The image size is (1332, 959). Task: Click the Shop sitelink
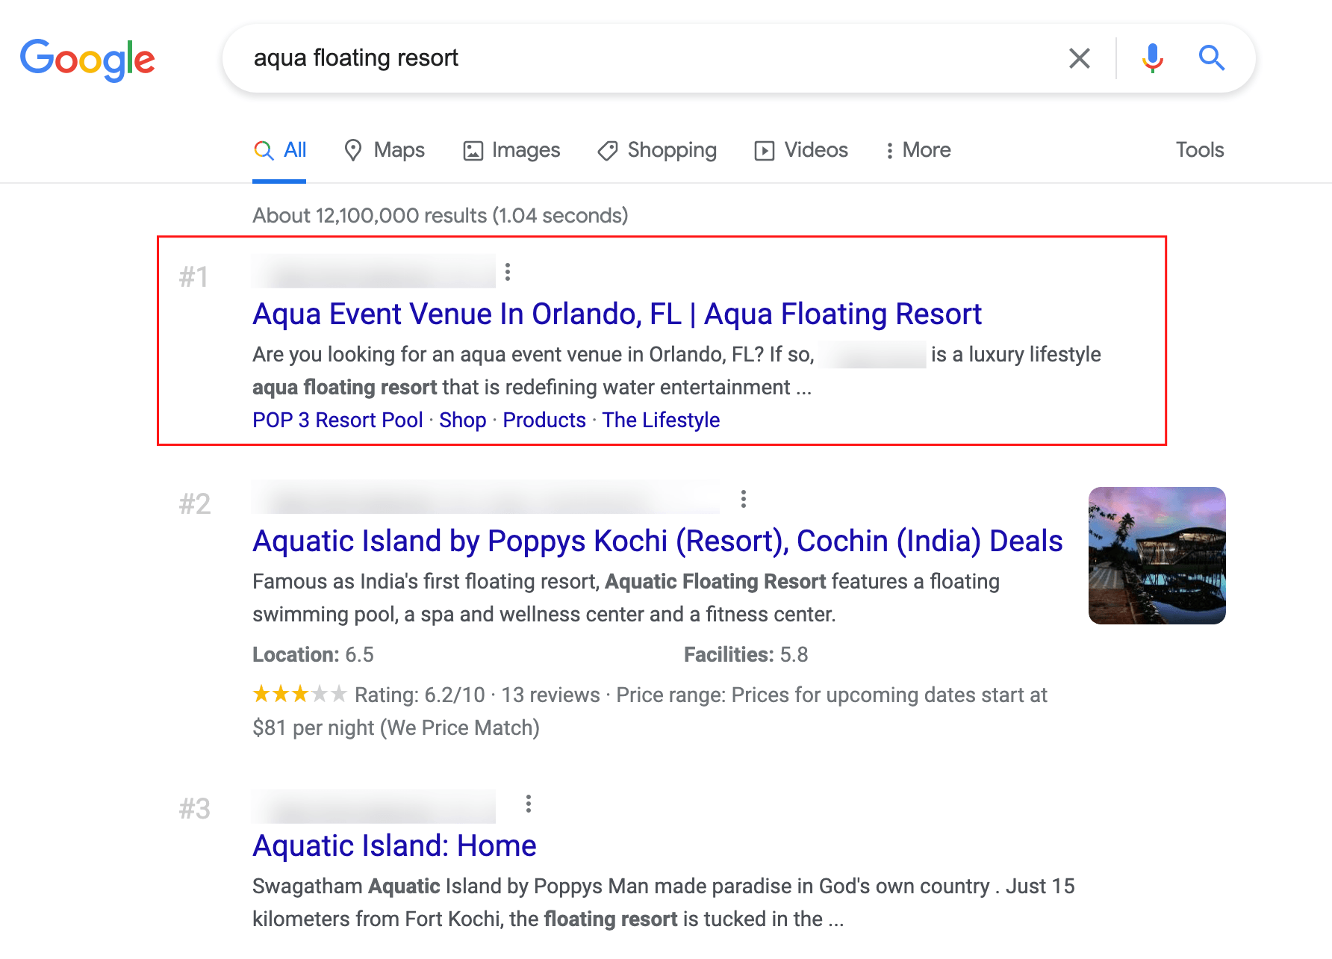pyautogui.click(x=462, y=420)
